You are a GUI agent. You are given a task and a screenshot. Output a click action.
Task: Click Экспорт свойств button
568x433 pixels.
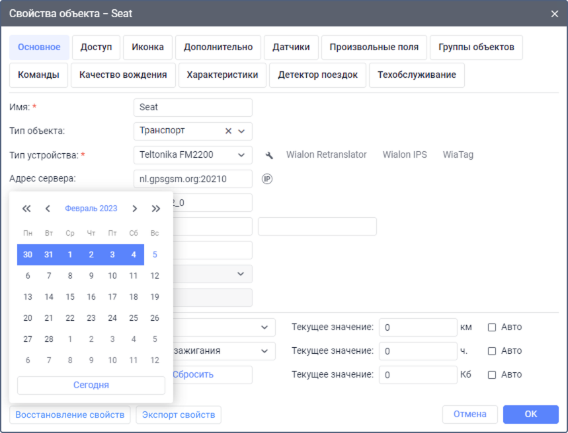[179, 415]
